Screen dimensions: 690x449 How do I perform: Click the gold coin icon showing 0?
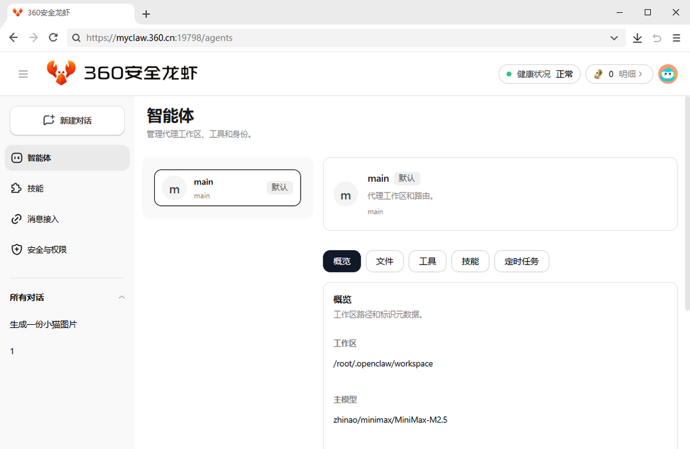(598, 74)
